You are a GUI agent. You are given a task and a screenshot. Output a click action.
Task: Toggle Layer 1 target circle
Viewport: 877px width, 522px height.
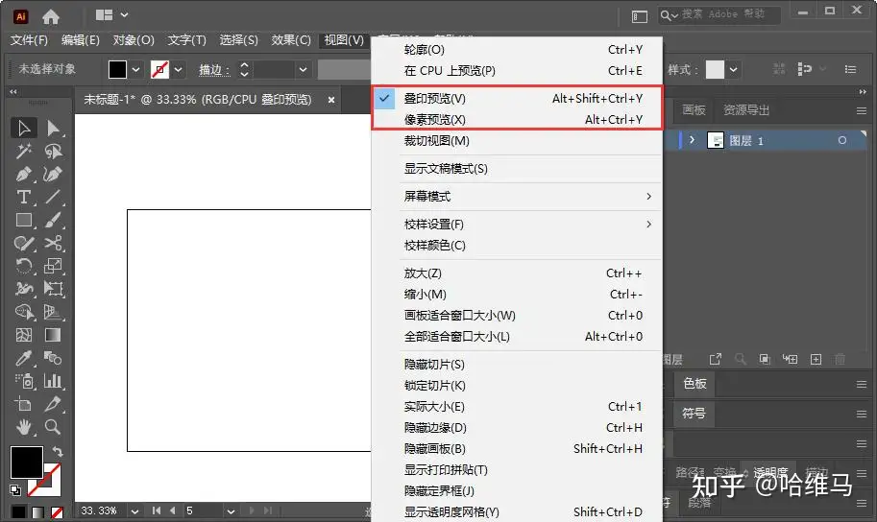click(841, 140)
